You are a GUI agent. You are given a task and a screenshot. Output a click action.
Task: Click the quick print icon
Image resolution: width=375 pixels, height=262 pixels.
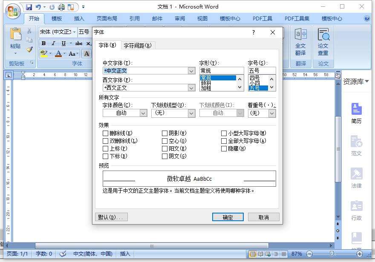pyautogui.click(x=61, y=7)
